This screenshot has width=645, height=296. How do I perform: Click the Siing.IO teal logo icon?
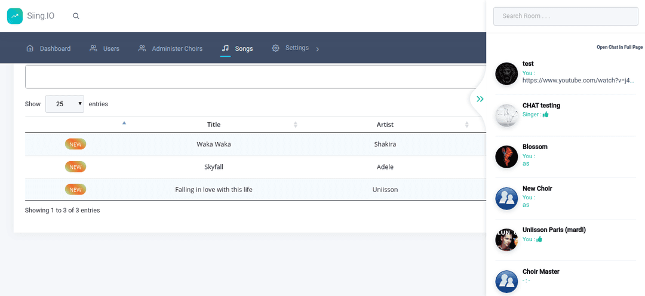pos(15,16)
